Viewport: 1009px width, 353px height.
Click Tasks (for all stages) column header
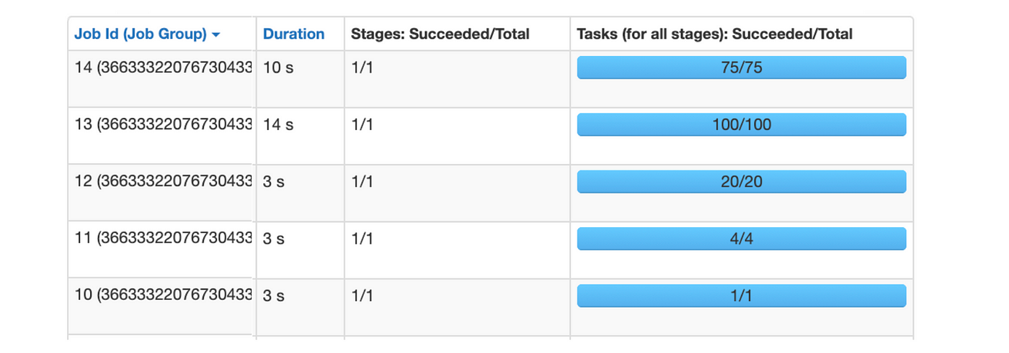(714, 34)
